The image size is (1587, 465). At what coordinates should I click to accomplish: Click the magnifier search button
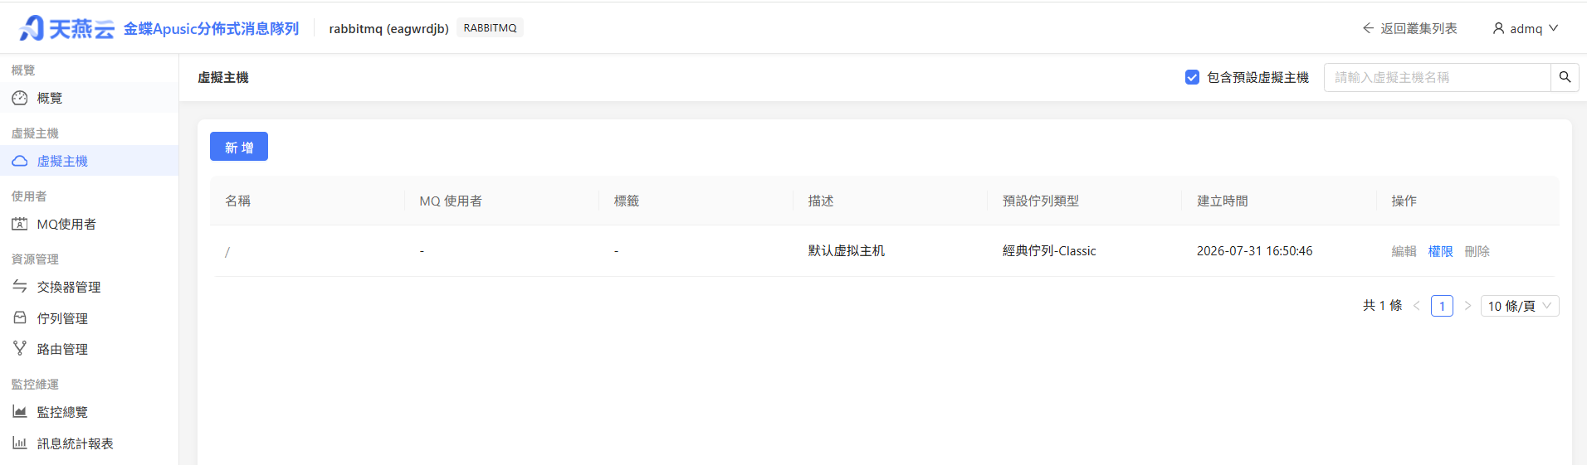tap(1565, 77)
